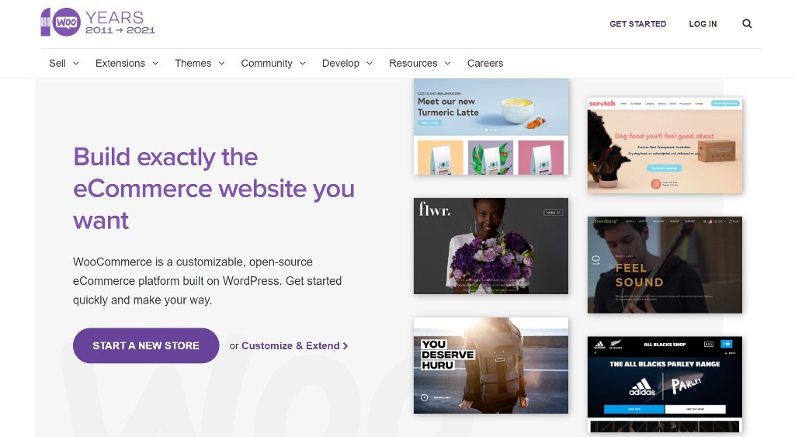Open the Extensions menu
Image resolution: width=795 pixels, height=437 pixels.
[120, 63]
